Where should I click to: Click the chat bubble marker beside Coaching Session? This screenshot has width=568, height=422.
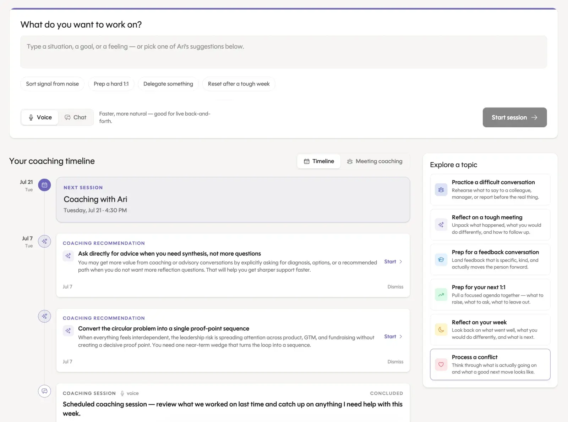click(44, 391)
